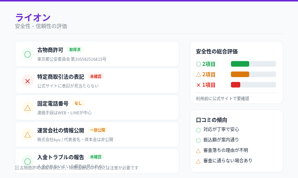Click the circle icon next to 振込額が案内通り
This screenshot has width=298, height=178.
(x=198, y=140)
